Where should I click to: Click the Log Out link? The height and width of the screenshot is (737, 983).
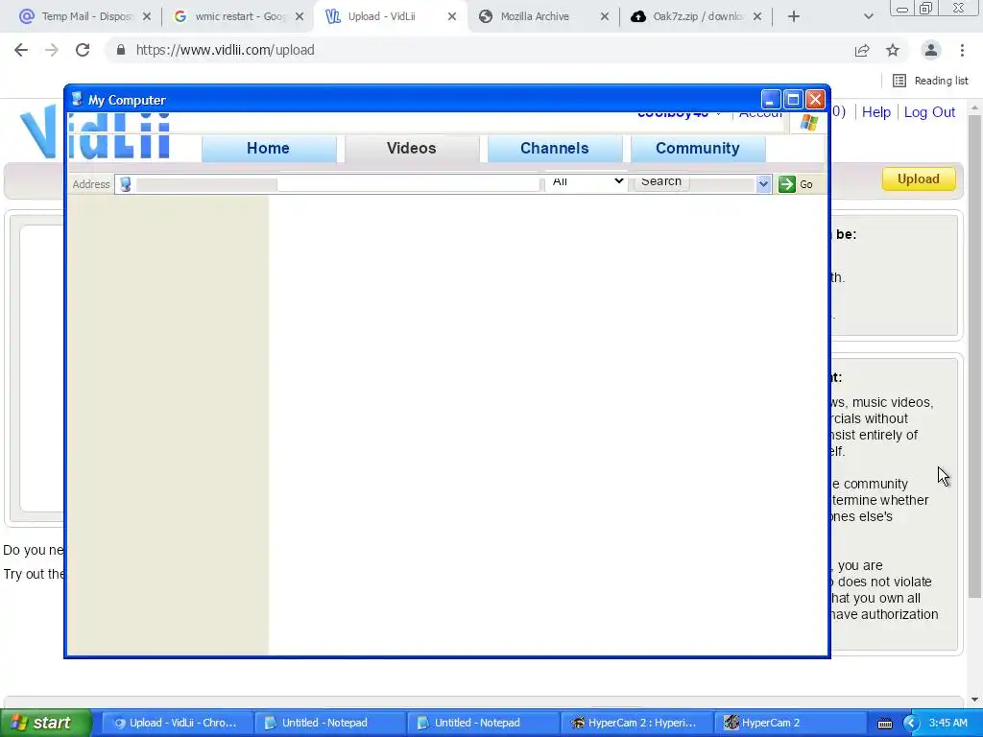tap(929, 112)
